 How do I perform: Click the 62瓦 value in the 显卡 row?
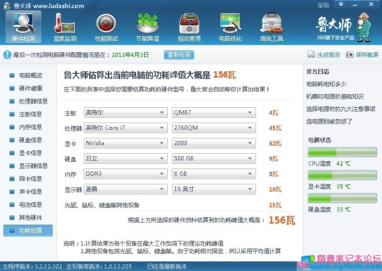275,144
